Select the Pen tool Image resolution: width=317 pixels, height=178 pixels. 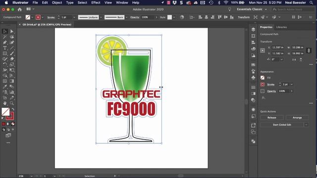pyautogui.click(x=5, y=43)
